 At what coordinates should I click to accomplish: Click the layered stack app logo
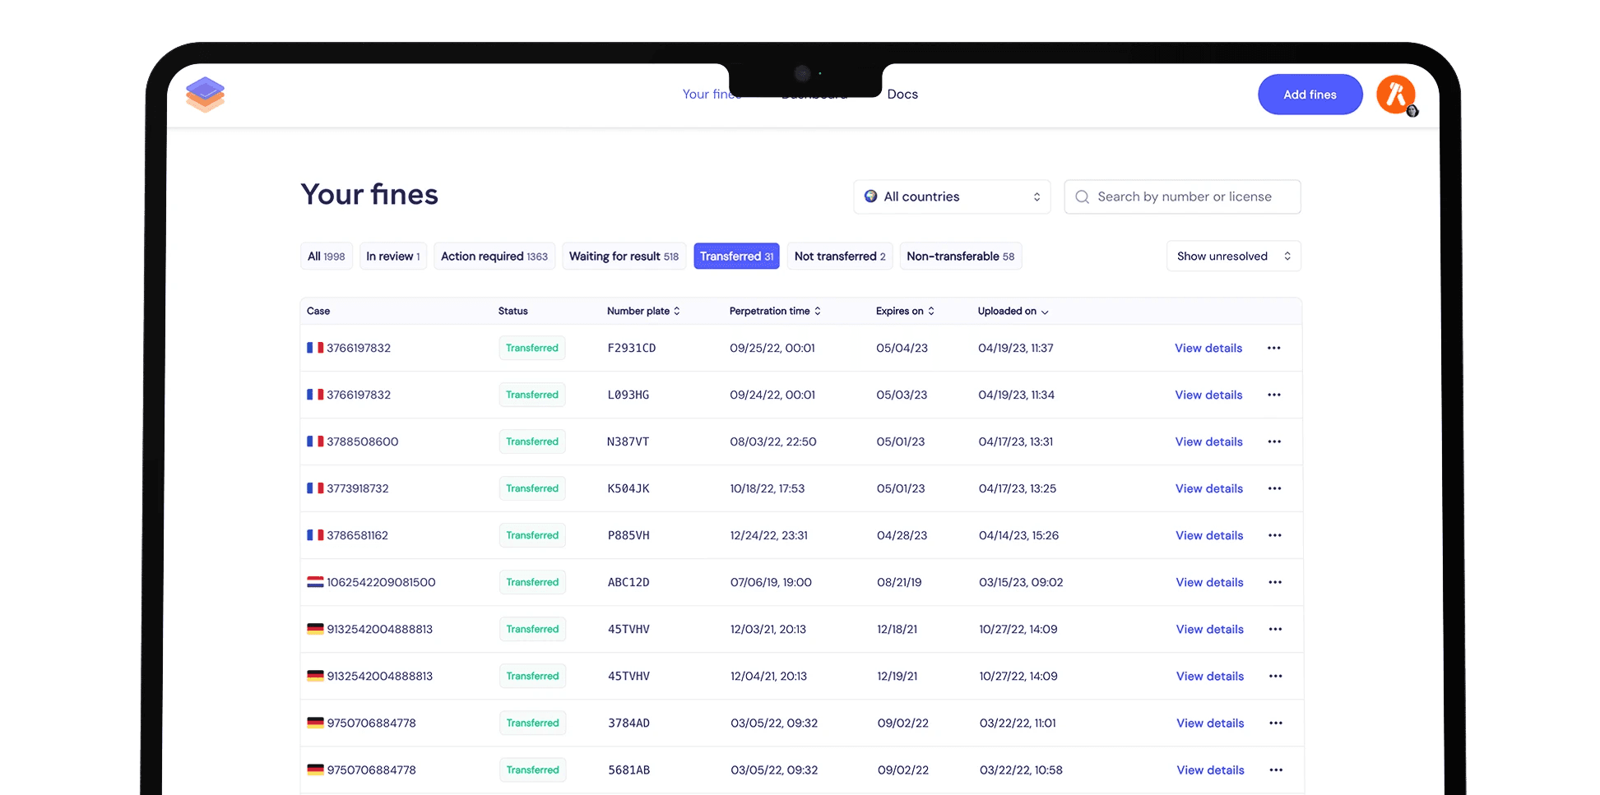205,95
